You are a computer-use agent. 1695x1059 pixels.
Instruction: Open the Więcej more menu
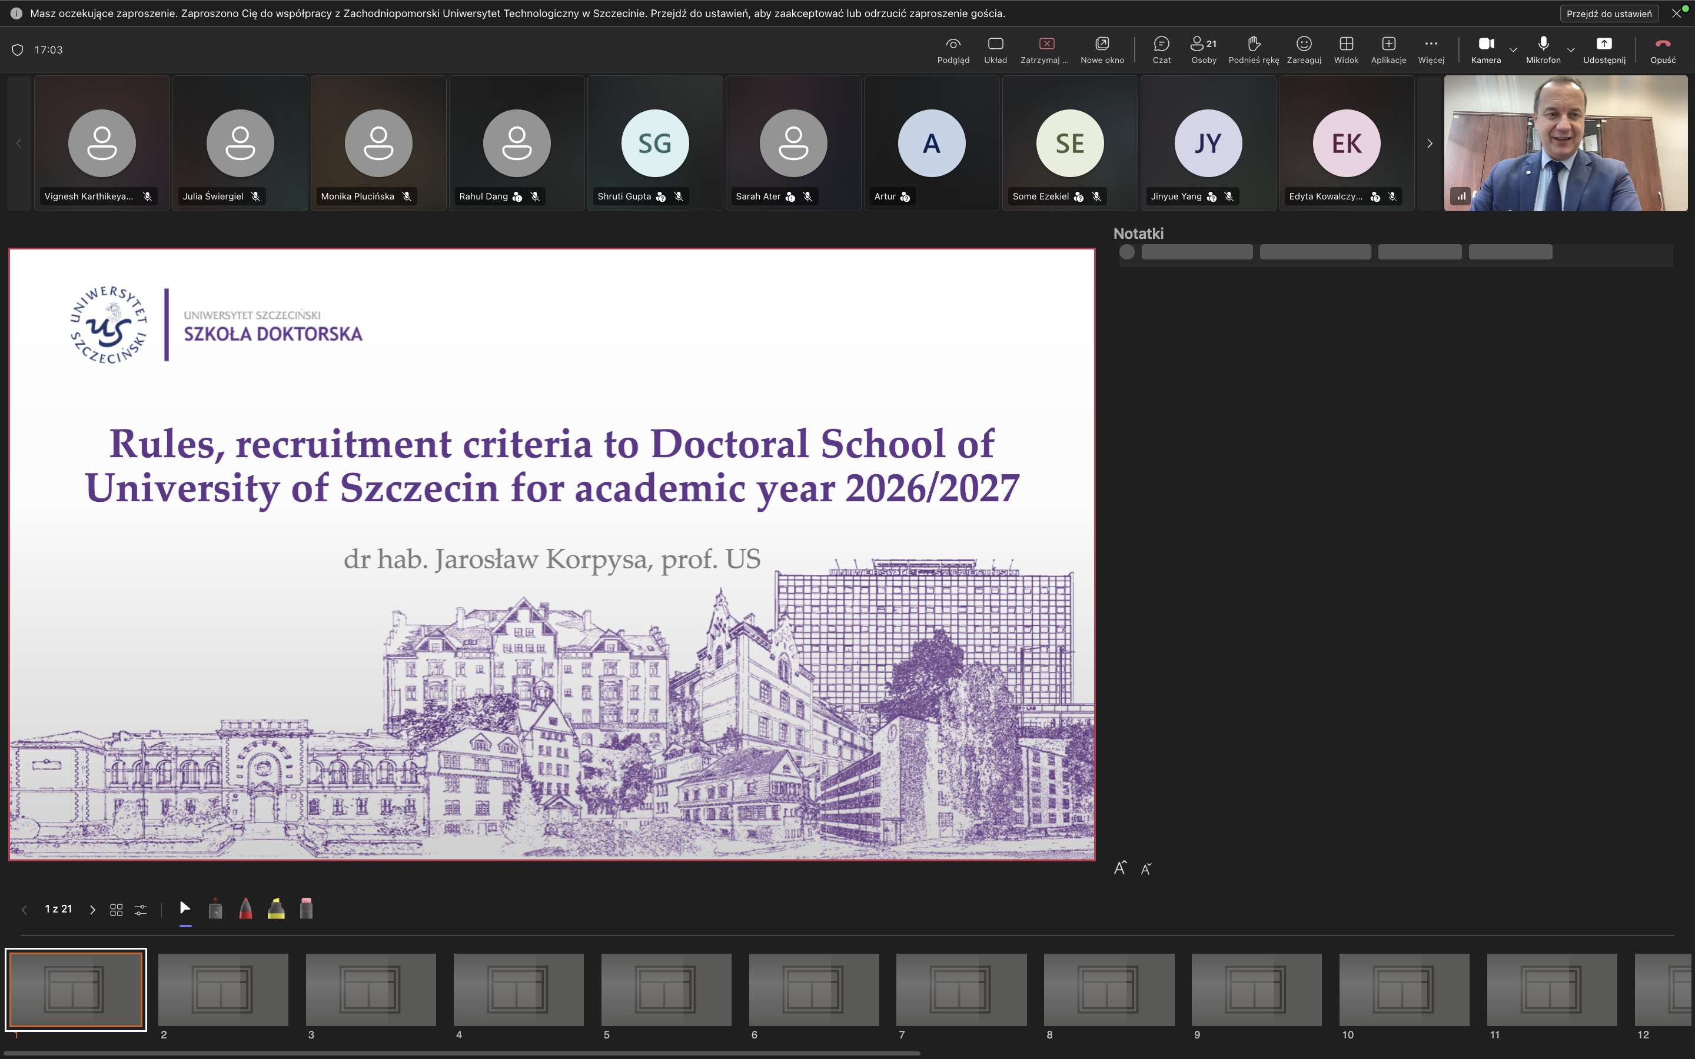pyautogui.click(x=1430, y=49)
